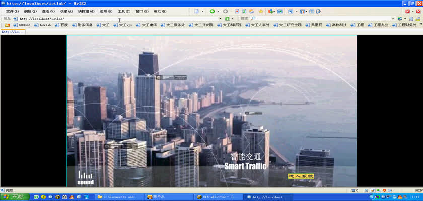Open the 高校科技 bookmark link
The height and width of the screenshot is (201, 423).
click(x=337, y=25)
